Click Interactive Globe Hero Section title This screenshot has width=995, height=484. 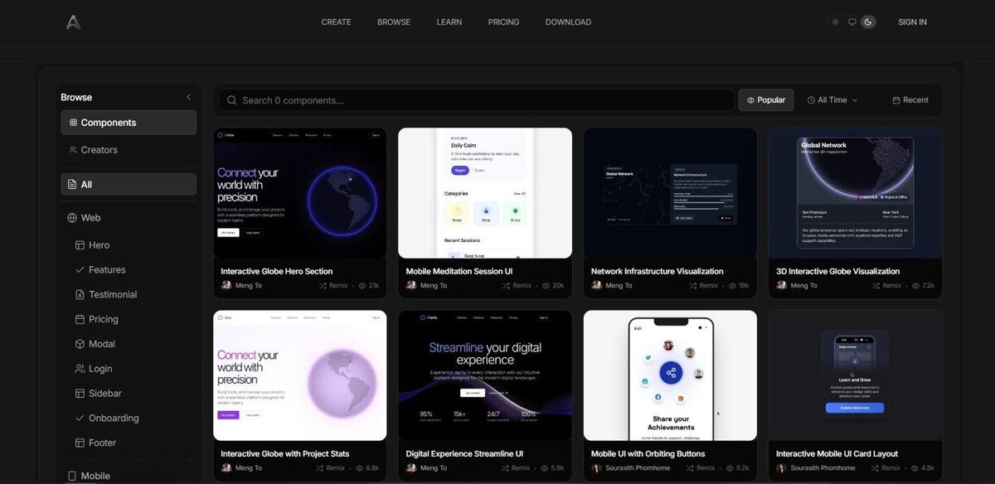coord(277,272)
